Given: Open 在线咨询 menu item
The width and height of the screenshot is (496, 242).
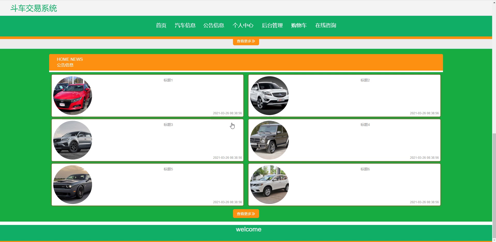Looking at the screenshot, I should [x=326, y=25].
